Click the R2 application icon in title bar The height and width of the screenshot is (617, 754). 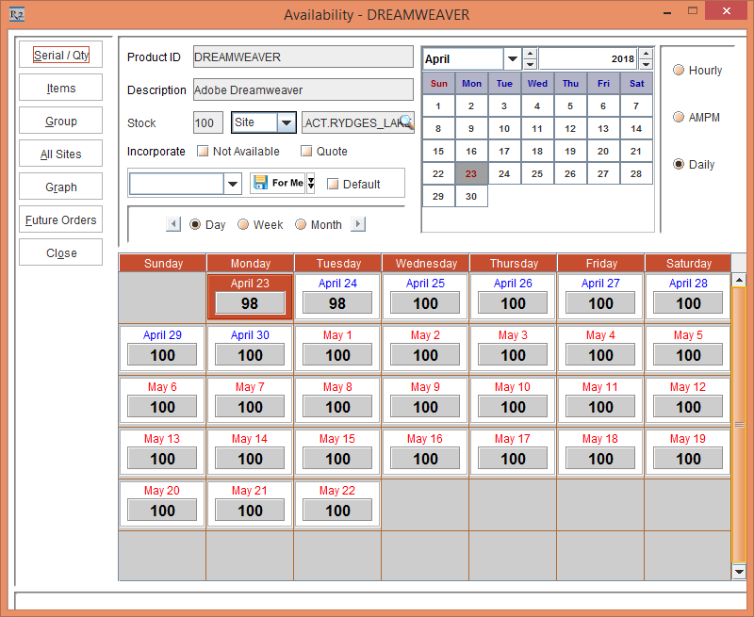pyautogui.click(x=15, y=14)
